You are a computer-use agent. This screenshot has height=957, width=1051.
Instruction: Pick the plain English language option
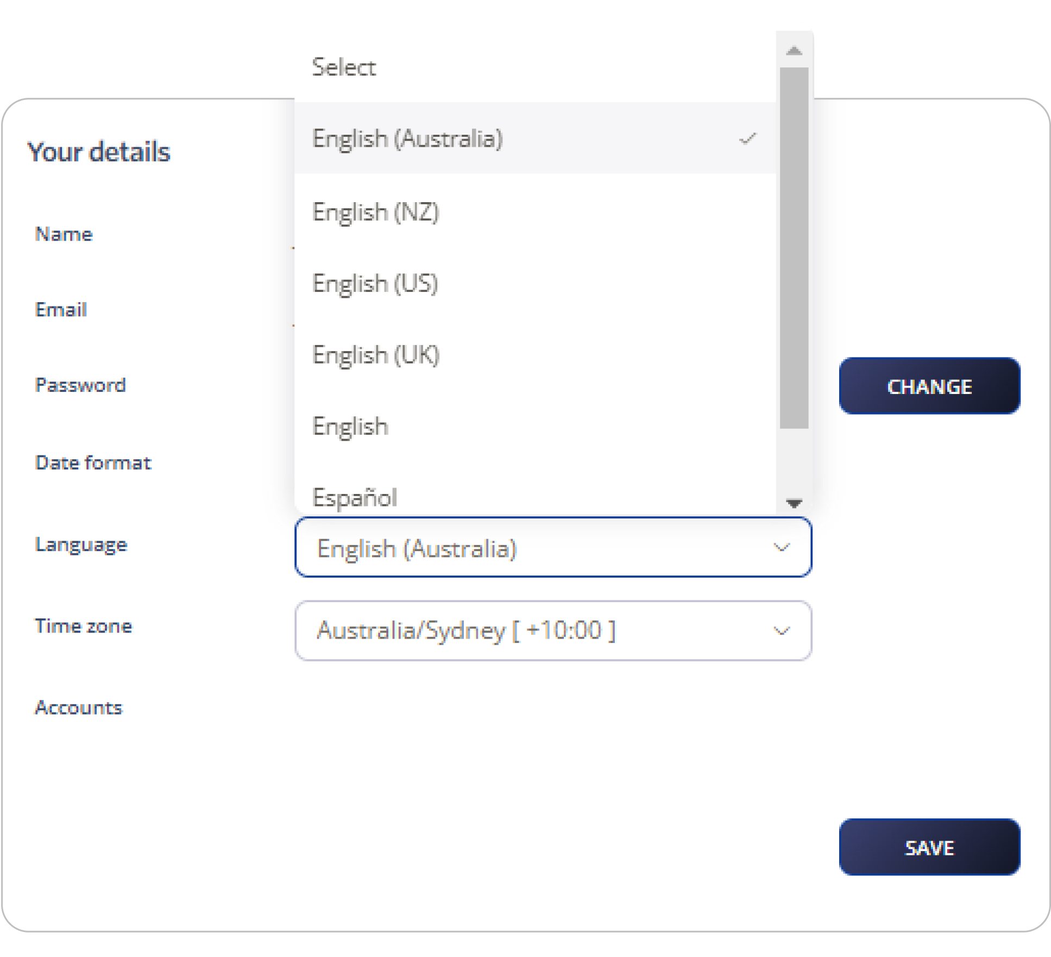[x=350, y=427]
